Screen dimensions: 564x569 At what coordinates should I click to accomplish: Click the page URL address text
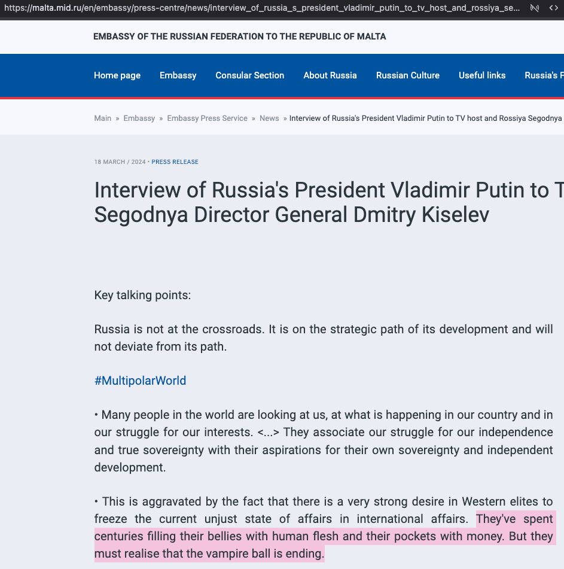click(262, 8)
